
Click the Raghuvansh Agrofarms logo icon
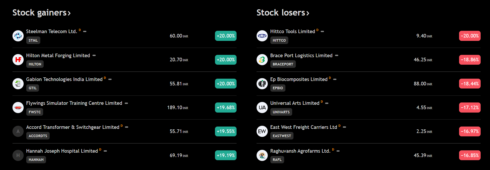pos(262,155)
